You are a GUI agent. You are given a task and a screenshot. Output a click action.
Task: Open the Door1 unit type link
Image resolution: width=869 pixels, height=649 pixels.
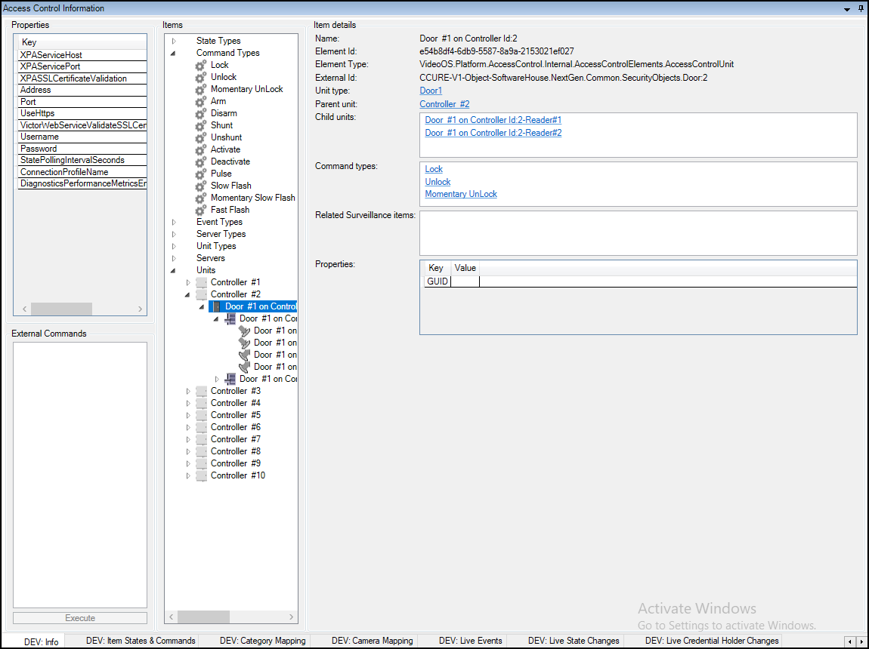coord(431,91)
